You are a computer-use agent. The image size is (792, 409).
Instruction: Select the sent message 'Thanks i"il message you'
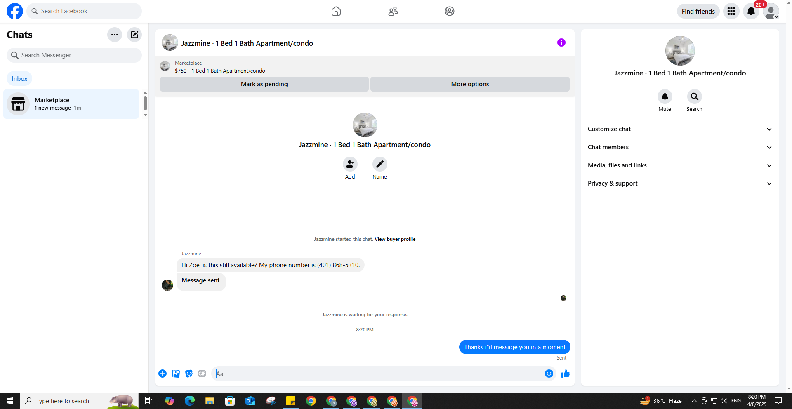tap(514, 347)
